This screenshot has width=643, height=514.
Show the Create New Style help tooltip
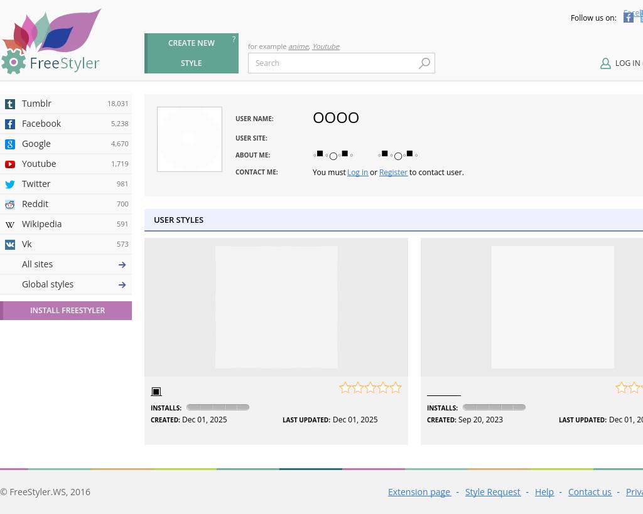[234, 40]
